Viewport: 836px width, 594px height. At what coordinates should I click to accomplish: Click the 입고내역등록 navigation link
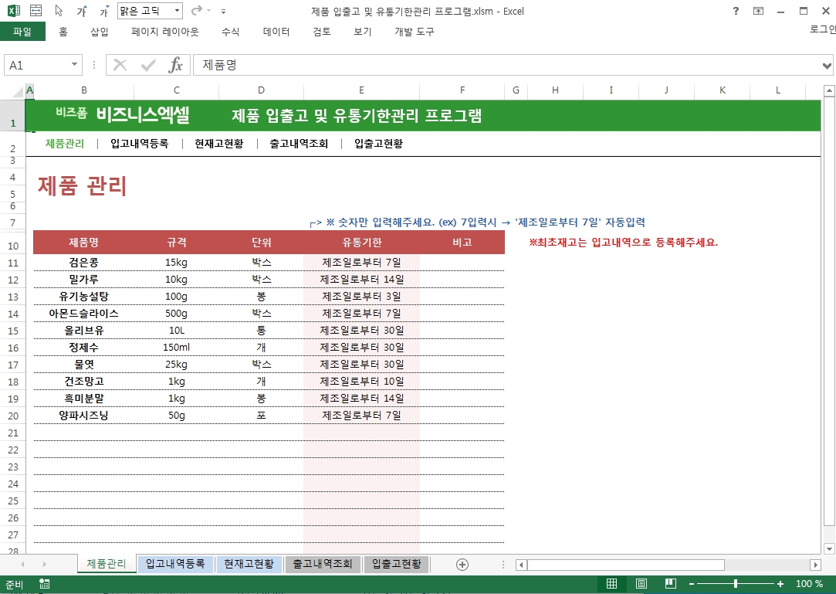tap(139, 144)
